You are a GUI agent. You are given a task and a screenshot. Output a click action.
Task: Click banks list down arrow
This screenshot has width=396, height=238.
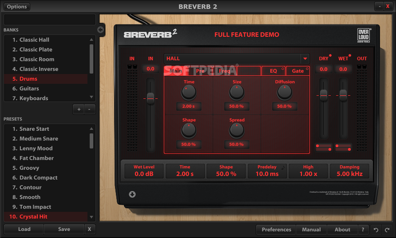pos(91,97)
